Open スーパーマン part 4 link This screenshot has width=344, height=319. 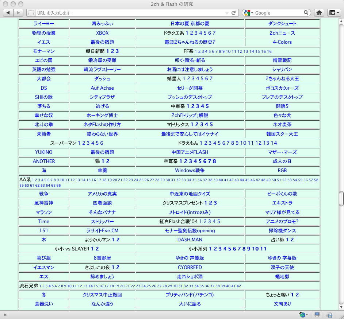click(93, 143)
